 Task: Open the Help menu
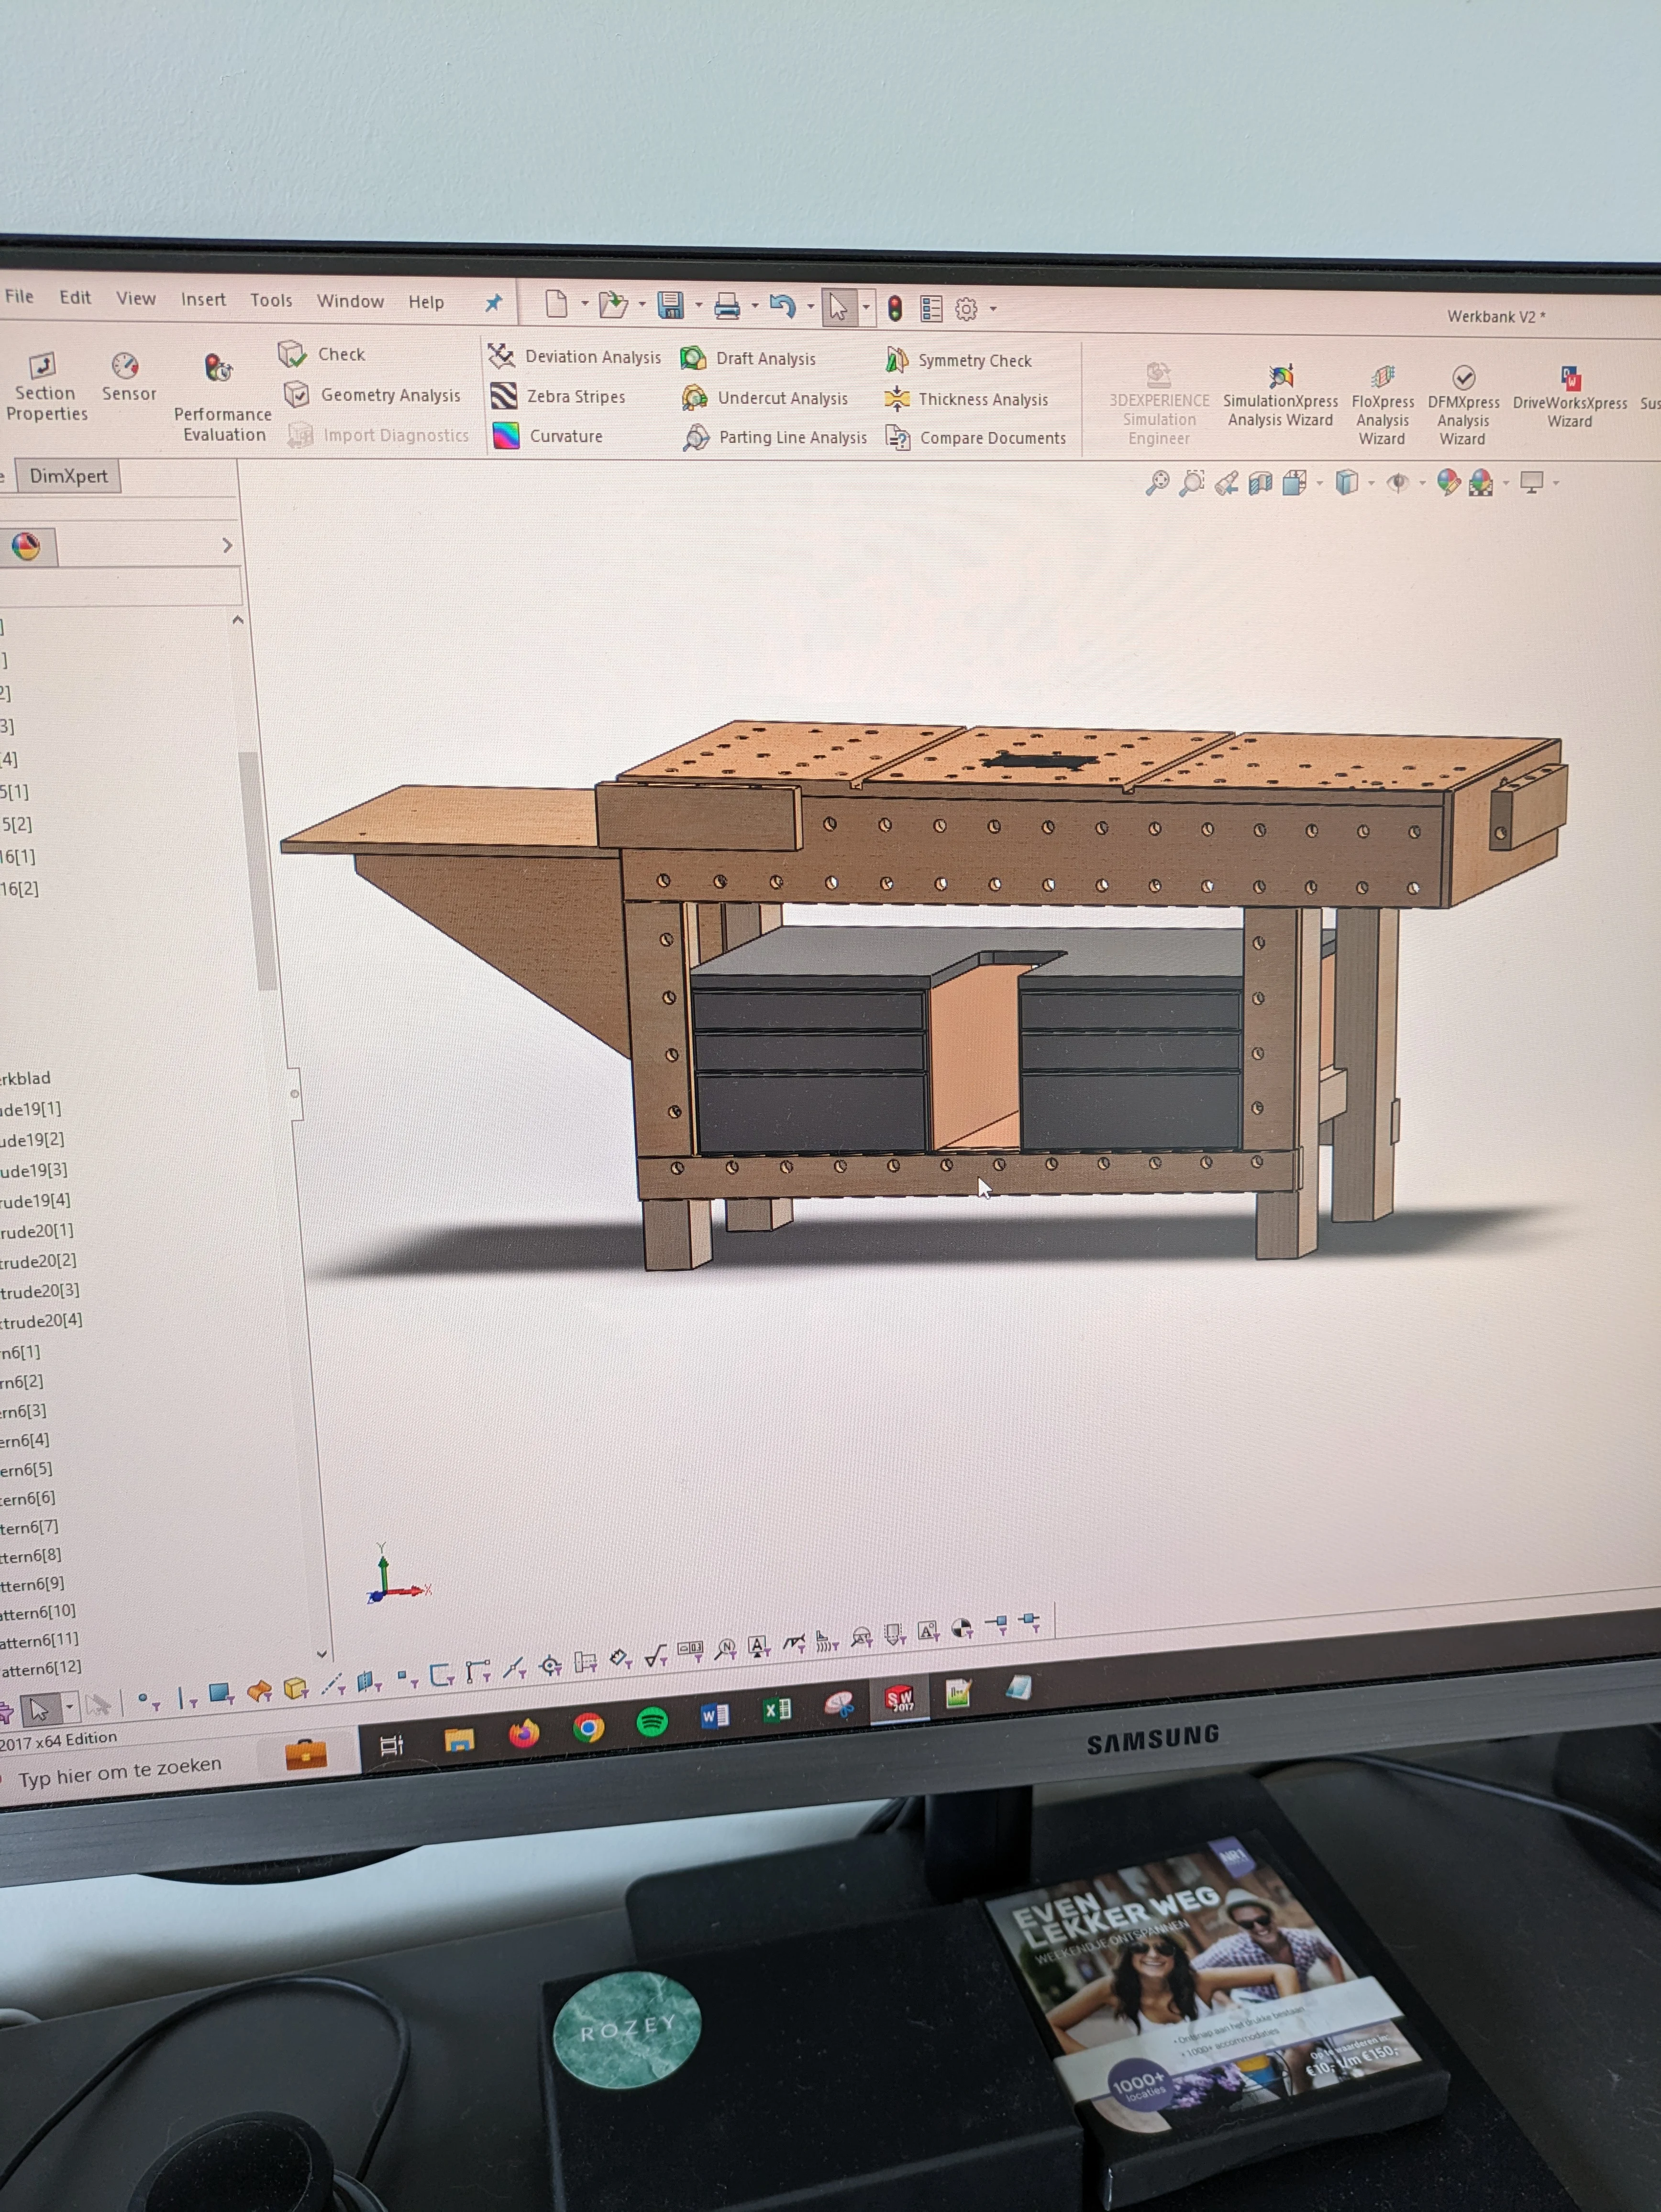426,302
